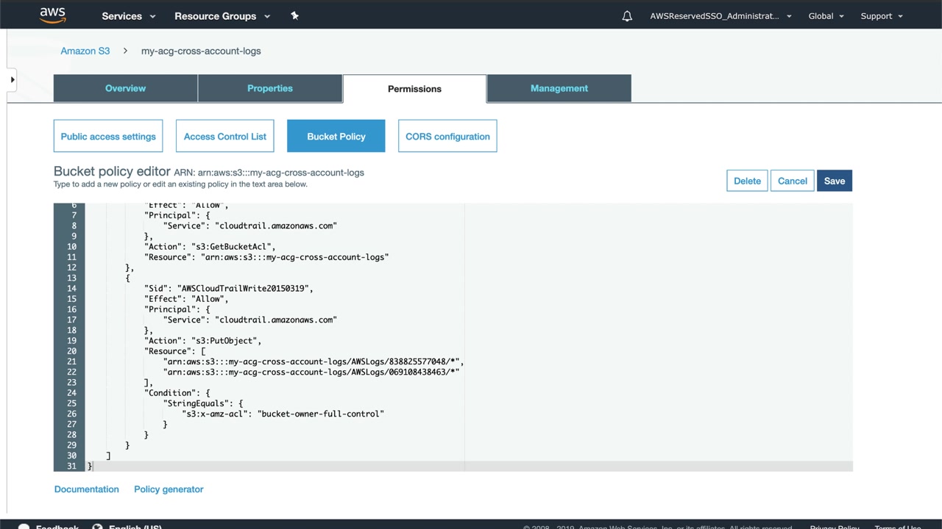Click line number 31 in the gutter
This screenshot has width=942, height=529.
click(71, 467)
